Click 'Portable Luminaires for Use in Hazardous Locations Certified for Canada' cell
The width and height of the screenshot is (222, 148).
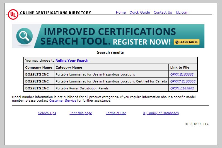tap(111, 81)
